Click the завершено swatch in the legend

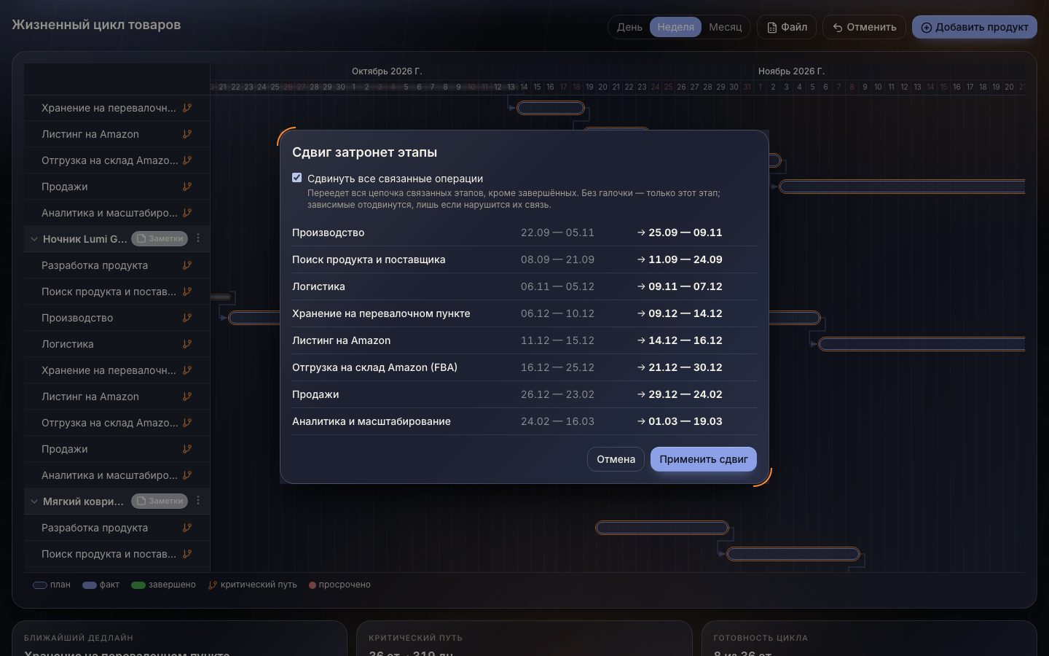point(138,585)
